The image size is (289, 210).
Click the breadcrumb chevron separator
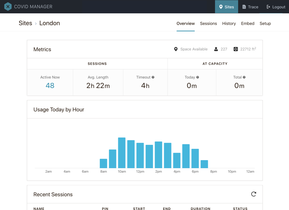(x=36, y=24)
